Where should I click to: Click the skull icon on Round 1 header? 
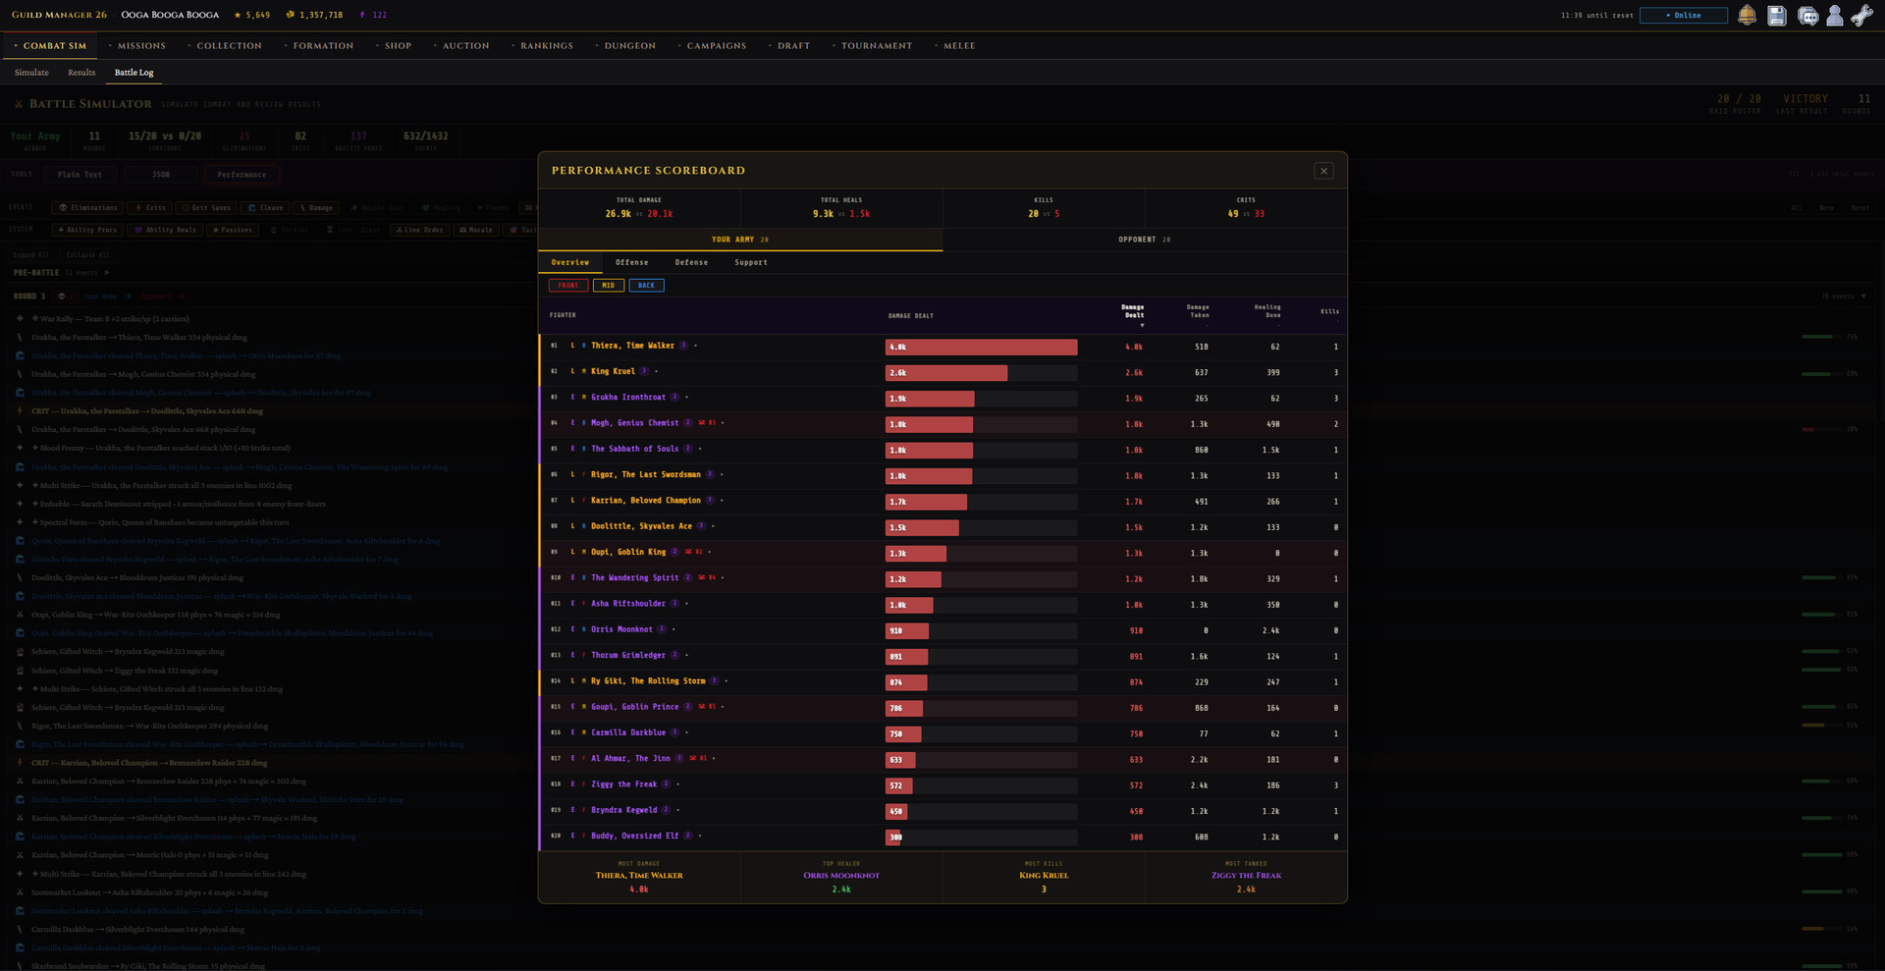point(62,297)
